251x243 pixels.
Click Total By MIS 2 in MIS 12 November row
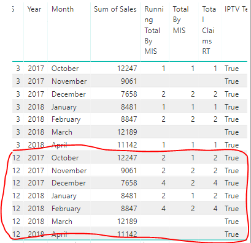pyautogui.click(x=193, y=171)
